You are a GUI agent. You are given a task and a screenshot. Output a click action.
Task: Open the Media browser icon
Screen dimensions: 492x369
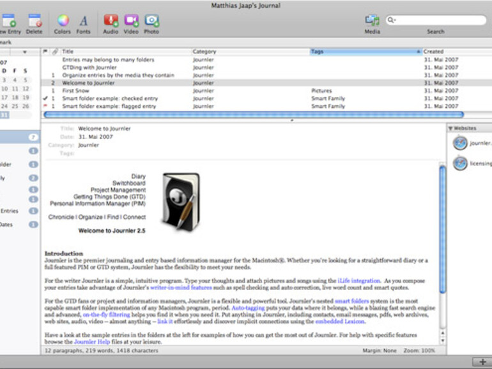[x=372, y=20]
